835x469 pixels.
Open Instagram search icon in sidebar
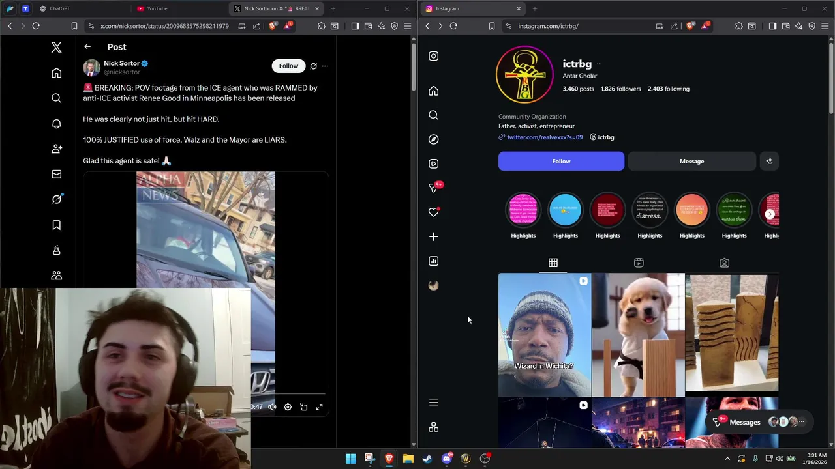(x=434, y=115)
